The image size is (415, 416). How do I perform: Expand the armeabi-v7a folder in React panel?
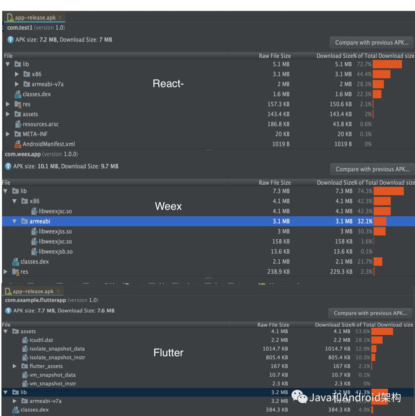pyautogui.click(x=17, y=85)
